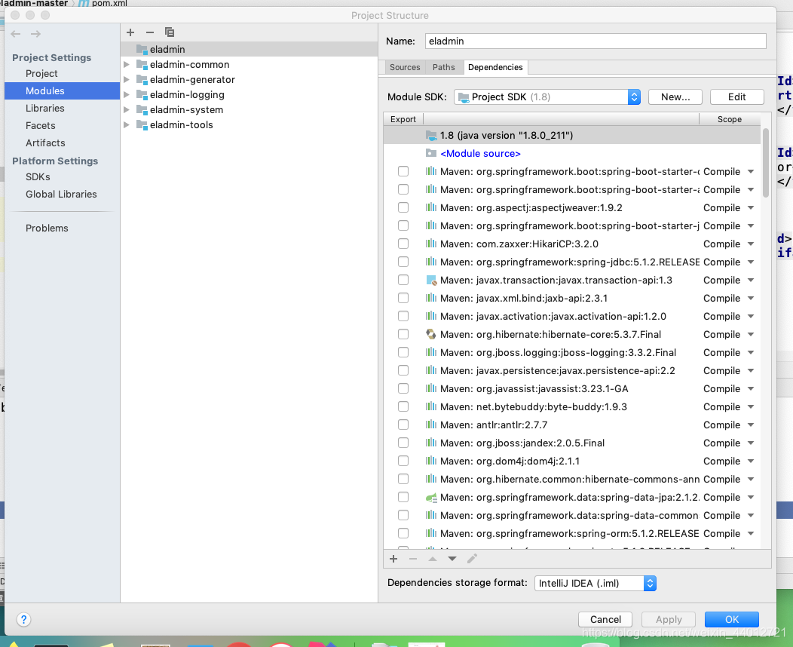This screenshot has width=793, height=647.
Task: Click the New... SDK button
Action: [675, 97]
